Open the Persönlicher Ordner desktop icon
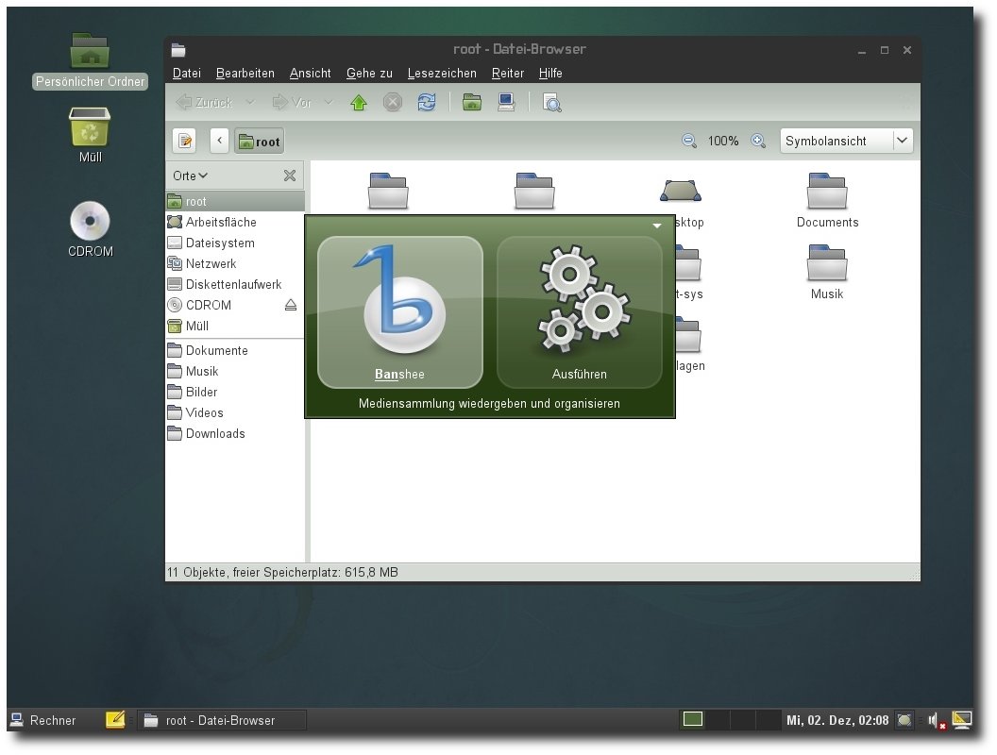The height and width of the screenshot is (755, 997). 90,61
